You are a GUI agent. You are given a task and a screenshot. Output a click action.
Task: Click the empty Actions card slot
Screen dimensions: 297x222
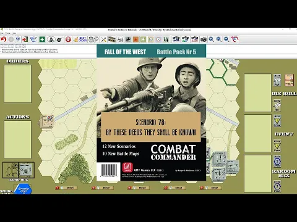[x=17, y=139]
